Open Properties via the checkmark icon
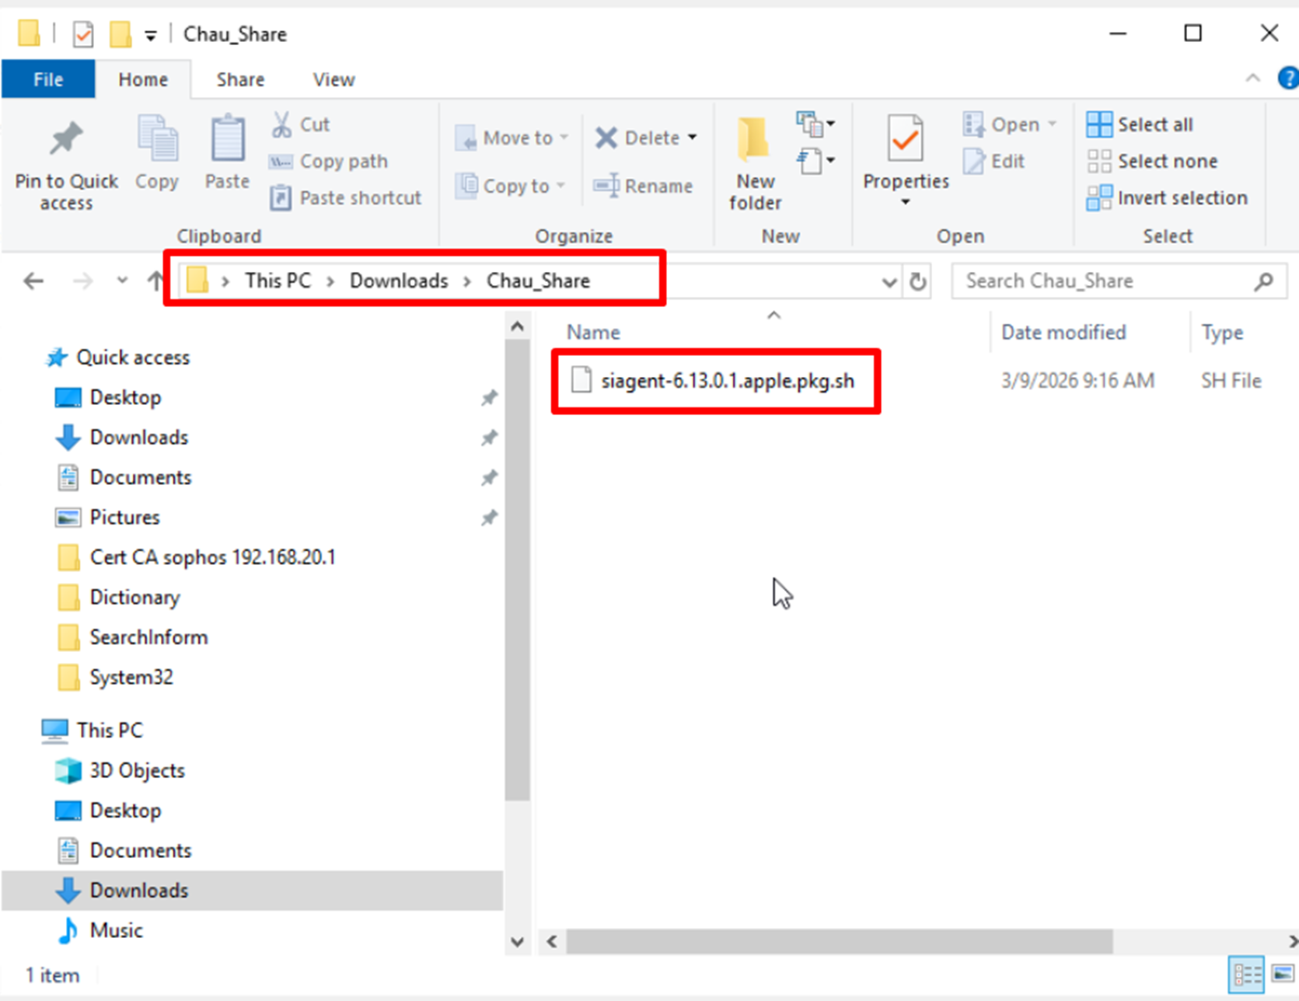The image size is (1299, 1001). [905, 139]
